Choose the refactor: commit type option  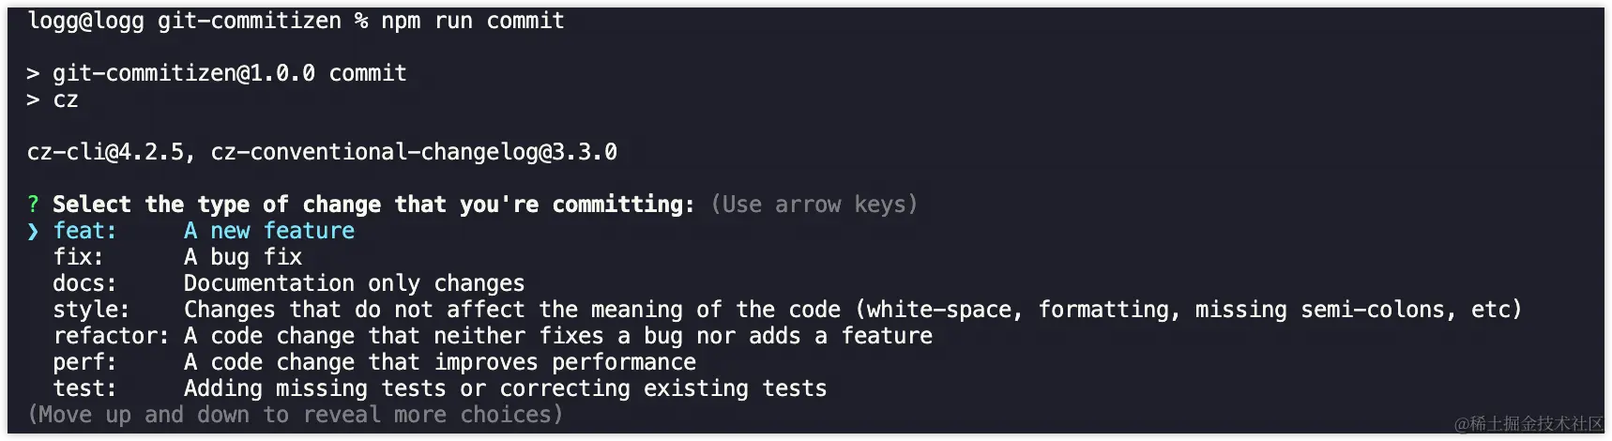click(111, 336)
